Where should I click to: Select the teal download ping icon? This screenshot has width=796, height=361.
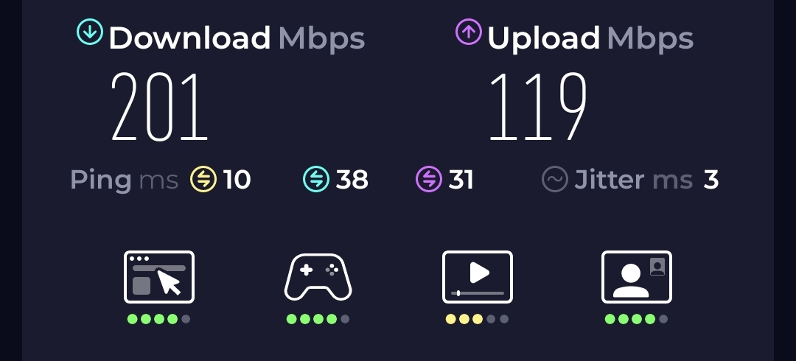(x=316, y=179)
